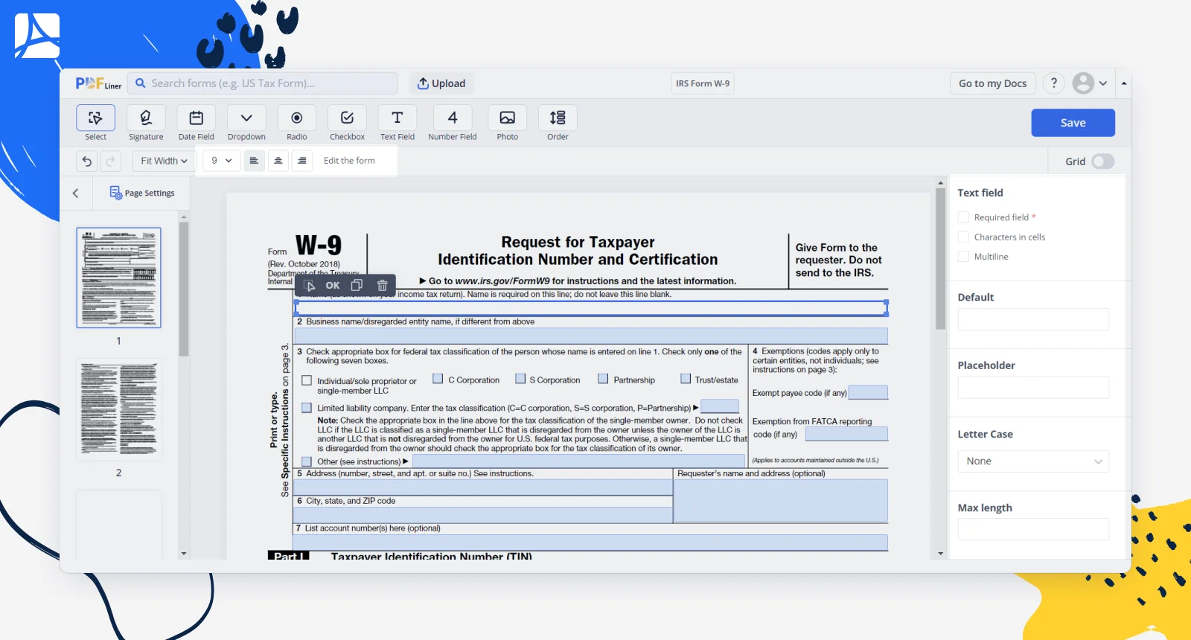Check Individual/sole proprietor box

point(307,380)
